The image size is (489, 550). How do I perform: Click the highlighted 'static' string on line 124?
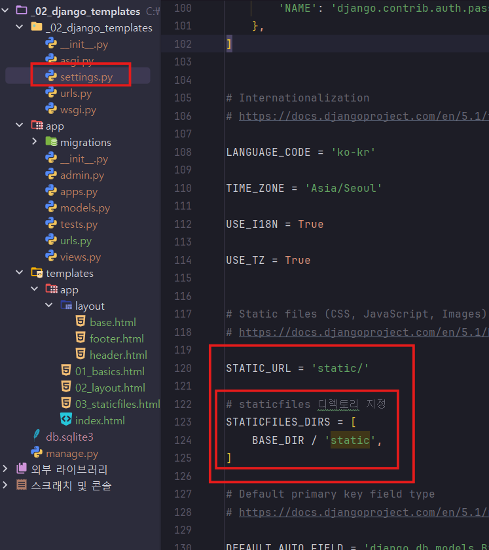click(x=350, y=440)
